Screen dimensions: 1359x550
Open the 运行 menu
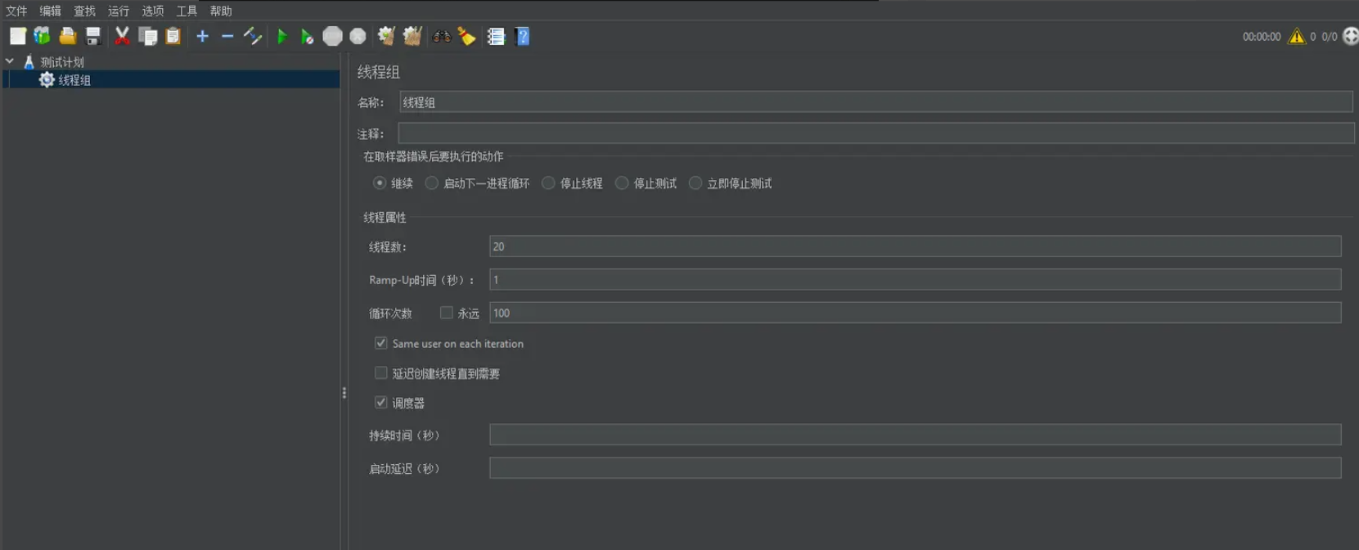(119, 11)
